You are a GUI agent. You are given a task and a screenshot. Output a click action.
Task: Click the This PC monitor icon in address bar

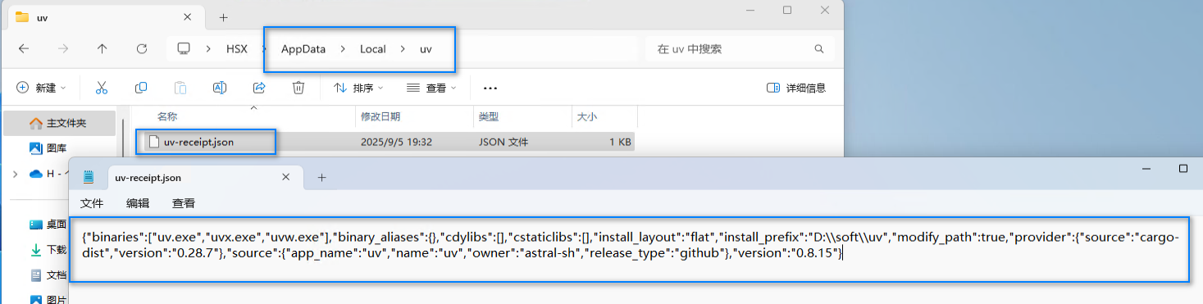tap(185, 49)
